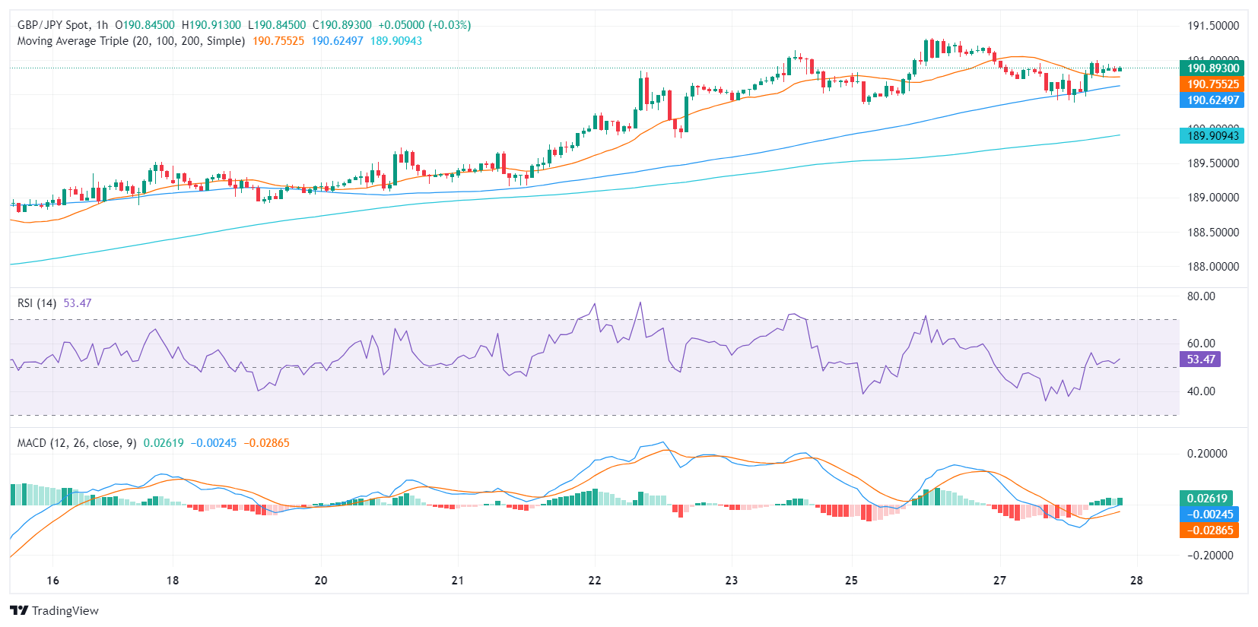The width and height of the screenshot is (1258, 627).
Task: Click date 27 on the time axis
Action: click(999, 581)
